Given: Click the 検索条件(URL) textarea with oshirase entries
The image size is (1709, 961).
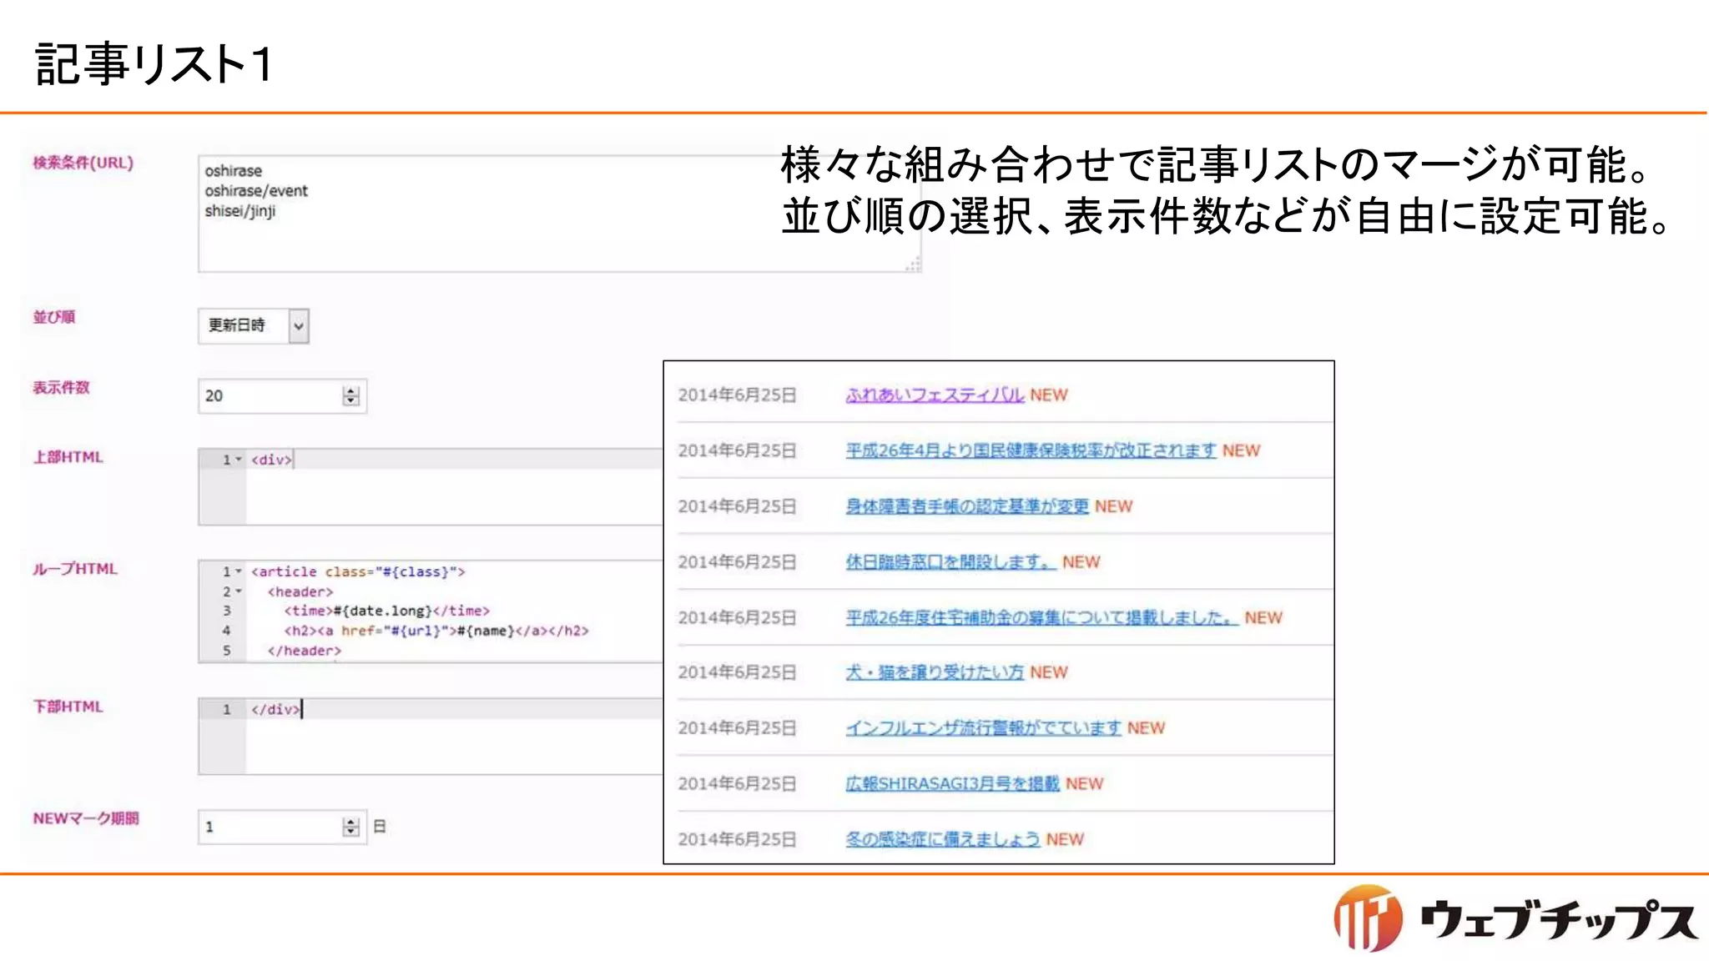Looking at the screenshot, I should click(x=559, y=214).
